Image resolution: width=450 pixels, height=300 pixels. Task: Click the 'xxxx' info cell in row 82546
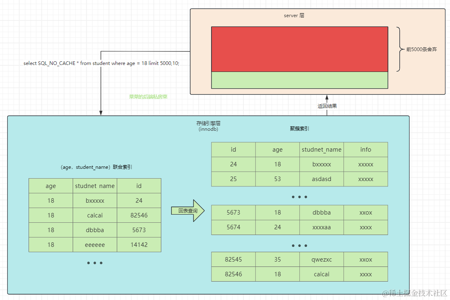[x=365, y=274]
